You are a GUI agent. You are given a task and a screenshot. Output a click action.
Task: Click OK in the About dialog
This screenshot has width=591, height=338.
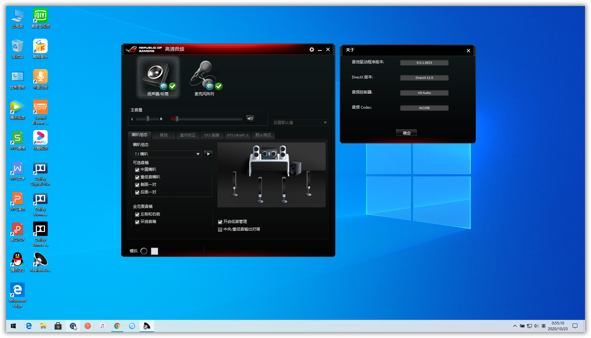point(406,133)
